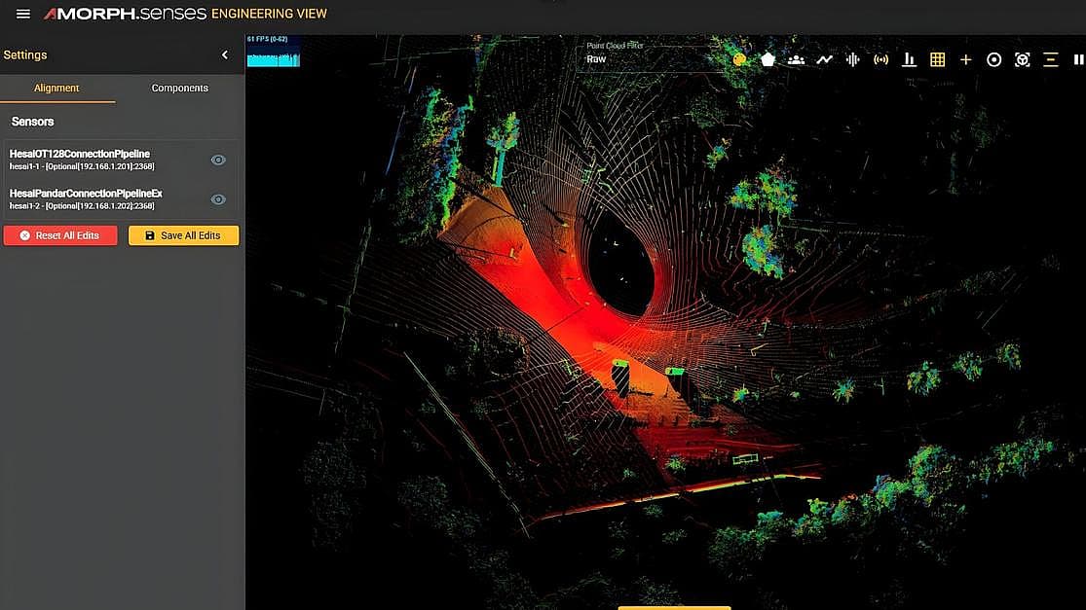Image resolution: width=1086 pixels, height=610 pixels.
Task: Click the audio waveform icon
Action: click(x=852, y=59)
